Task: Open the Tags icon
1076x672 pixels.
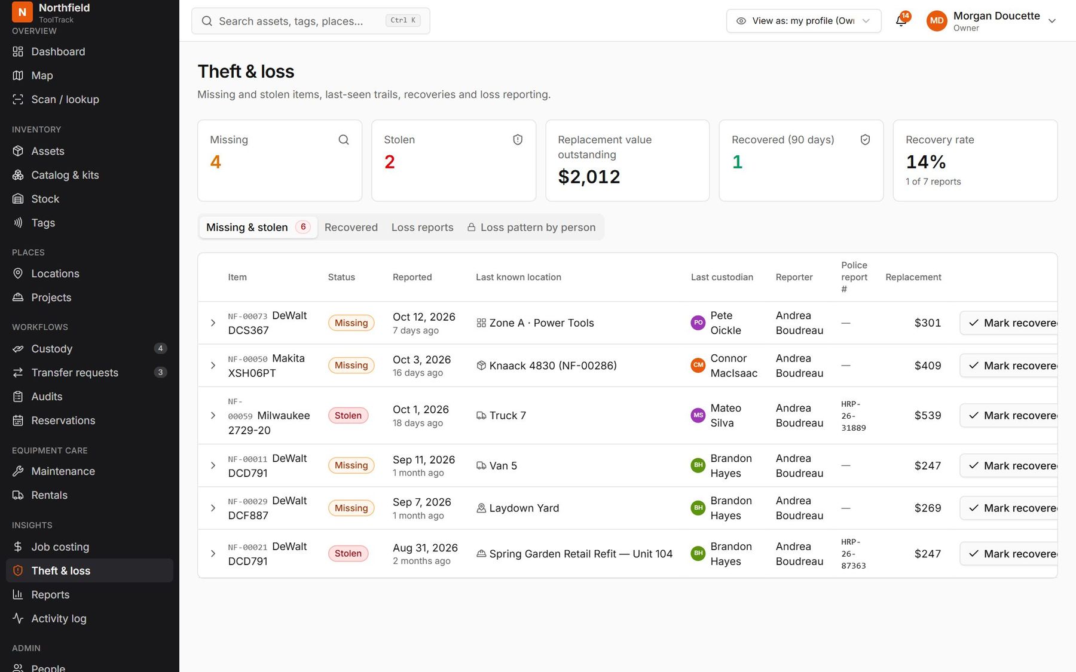Action: [x=18, y=223]
